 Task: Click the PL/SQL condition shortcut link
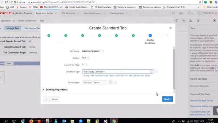[86, 76]
